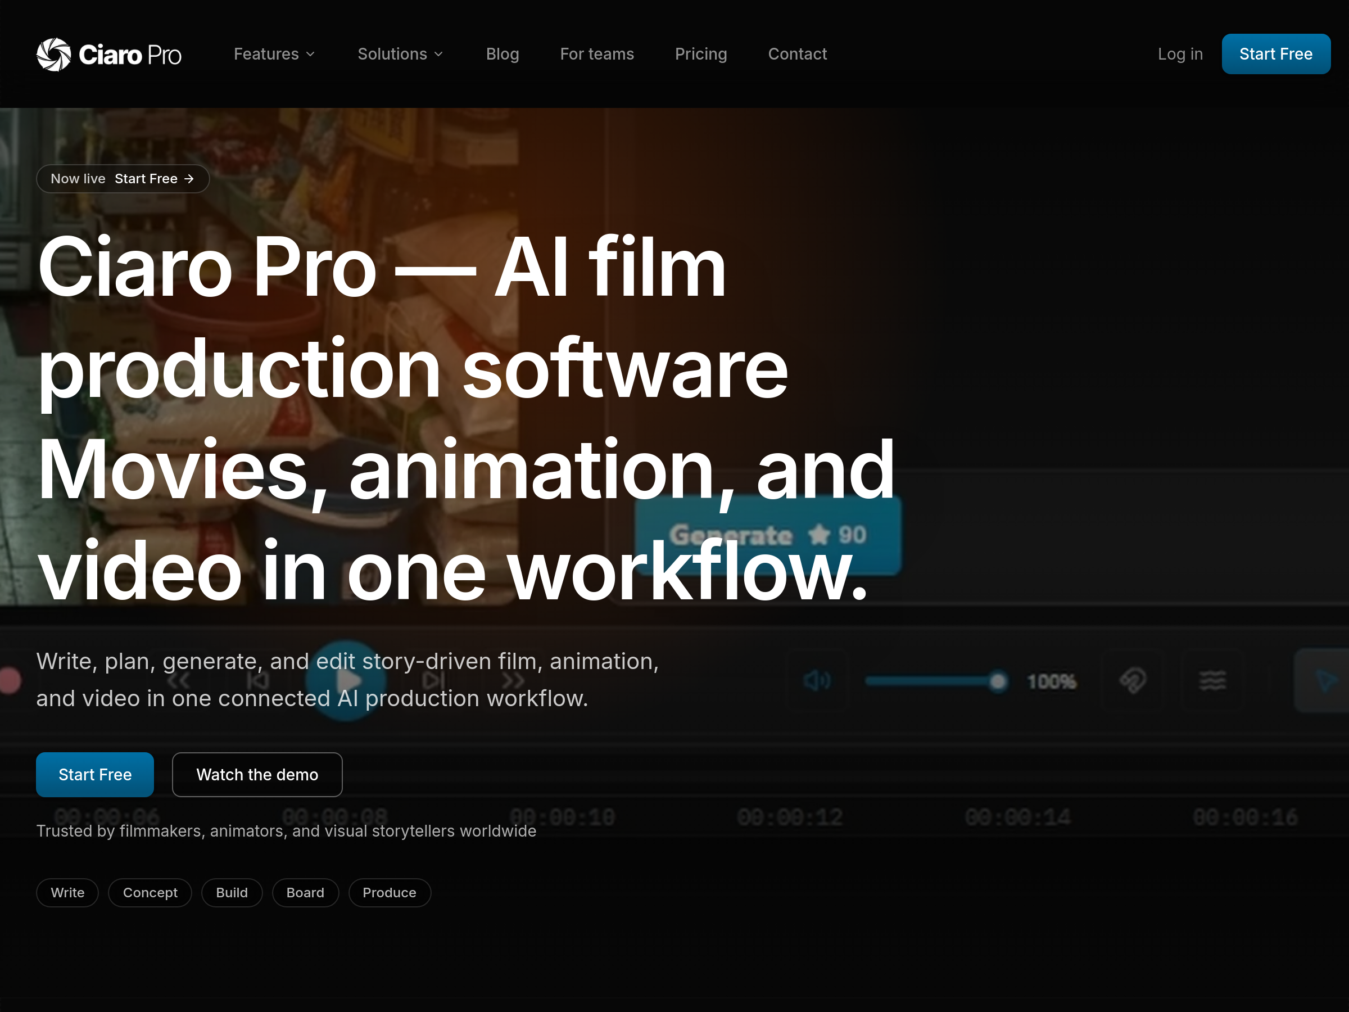This screenshot has width=1349, height=1012.
Task: Click the Log in link
Action: pyautogui.click(x=1180, y=55)
